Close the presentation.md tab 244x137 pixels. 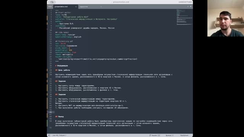(76, 7)
